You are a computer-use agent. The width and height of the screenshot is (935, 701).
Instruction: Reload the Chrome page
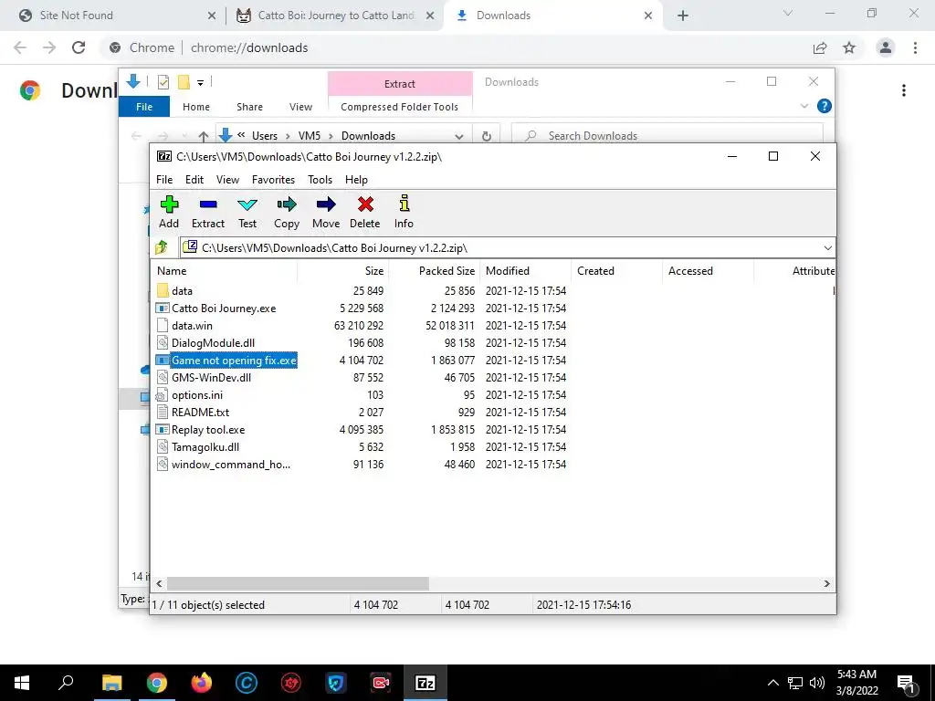tap(79, 47)
